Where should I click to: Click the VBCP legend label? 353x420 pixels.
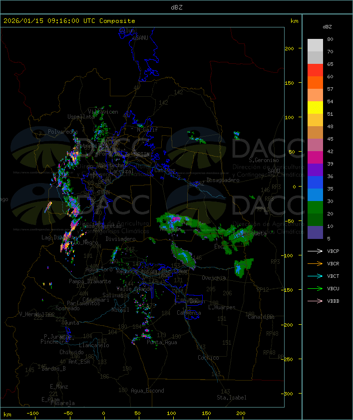(333, 251)
